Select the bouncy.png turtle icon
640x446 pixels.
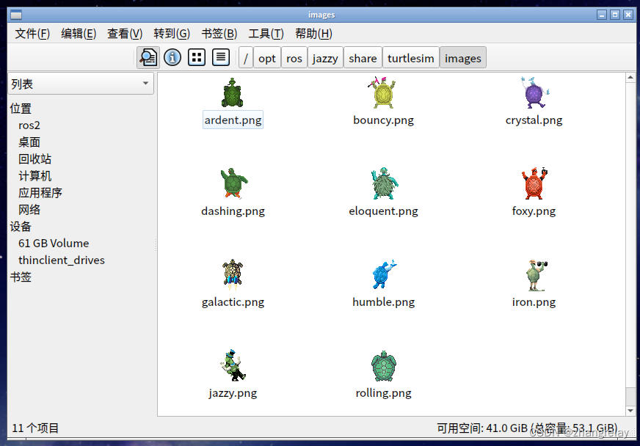point(383,92)
